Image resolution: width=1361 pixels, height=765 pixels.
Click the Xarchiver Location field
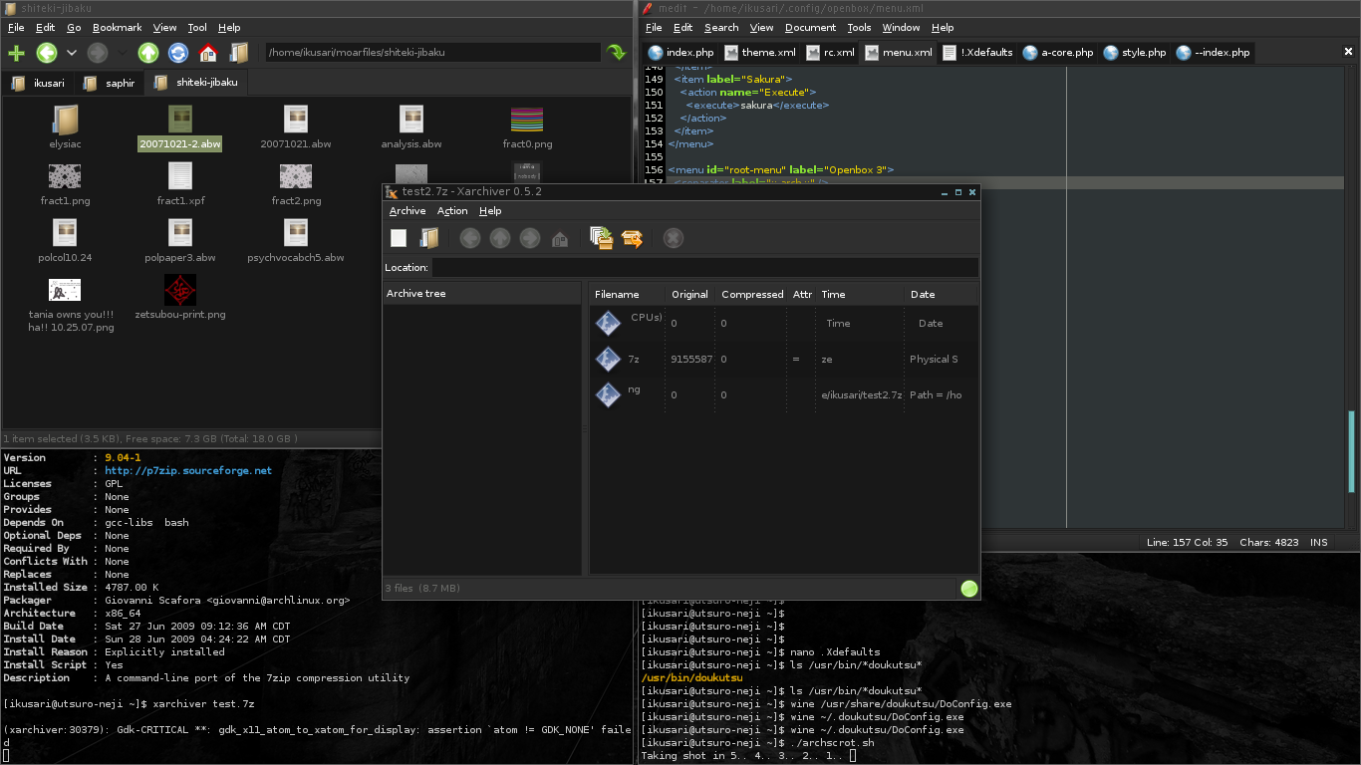[703, 267]
